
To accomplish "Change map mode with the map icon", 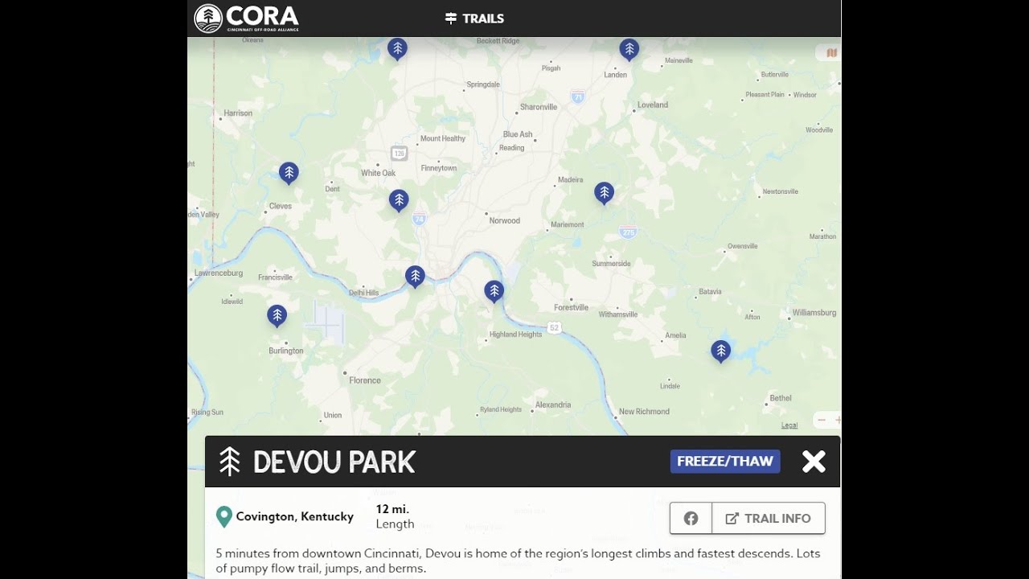I will [x=831, y=53].
